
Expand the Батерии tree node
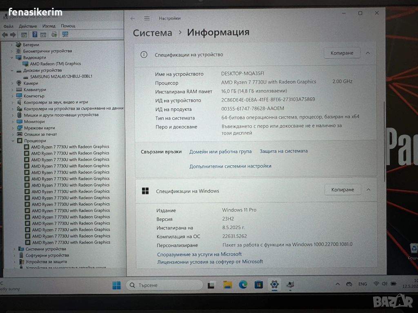coord(11,45)
